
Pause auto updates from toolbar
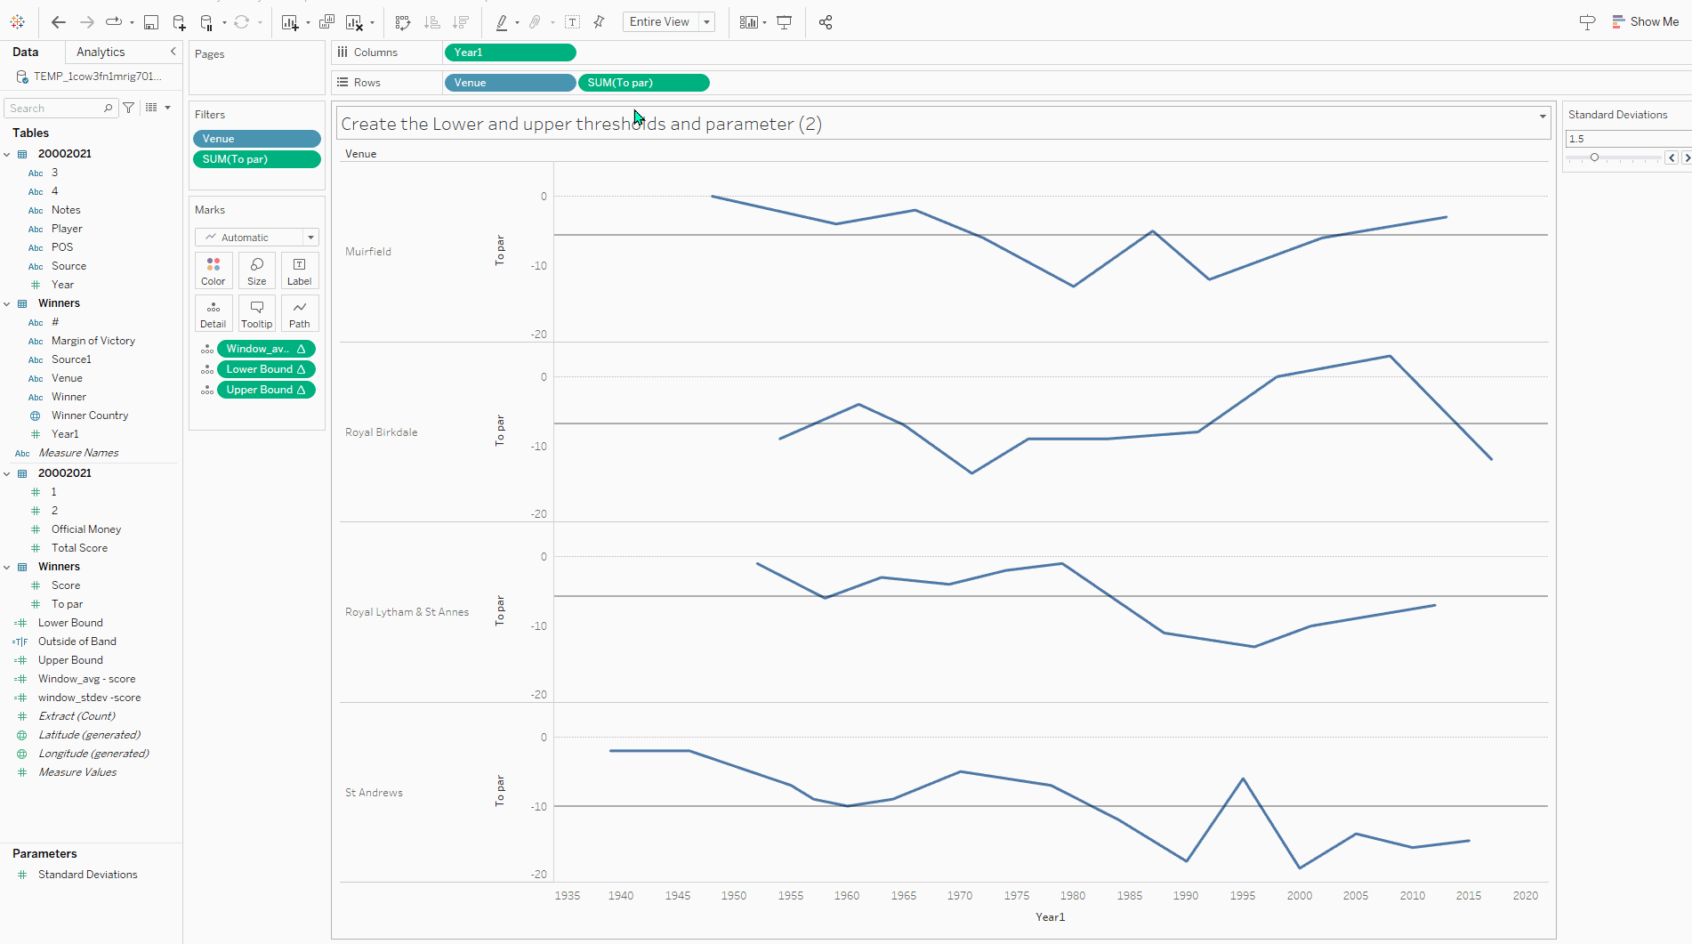click(206, 22)
